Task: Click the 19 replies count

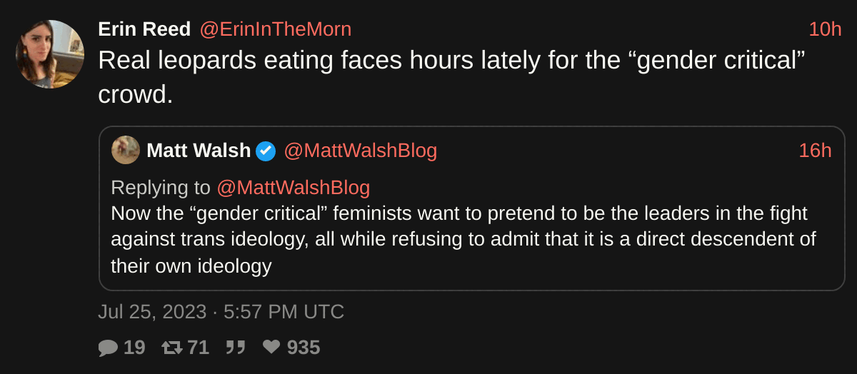Action: (x=134, y=348)
